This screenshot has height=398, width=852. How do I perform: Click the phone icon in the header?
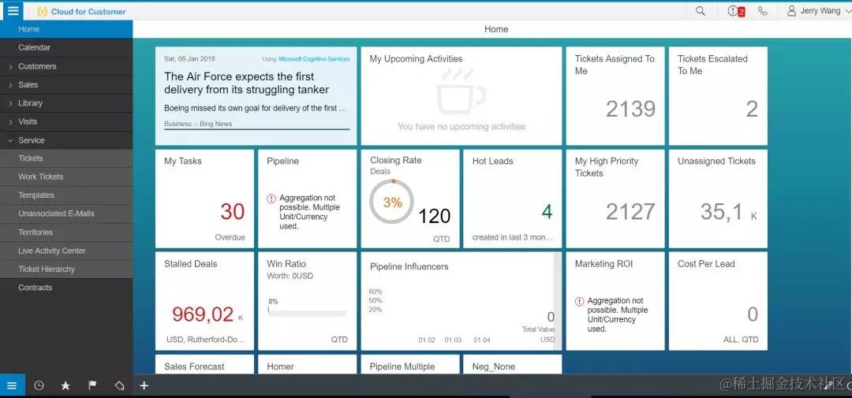click(763, 11)
